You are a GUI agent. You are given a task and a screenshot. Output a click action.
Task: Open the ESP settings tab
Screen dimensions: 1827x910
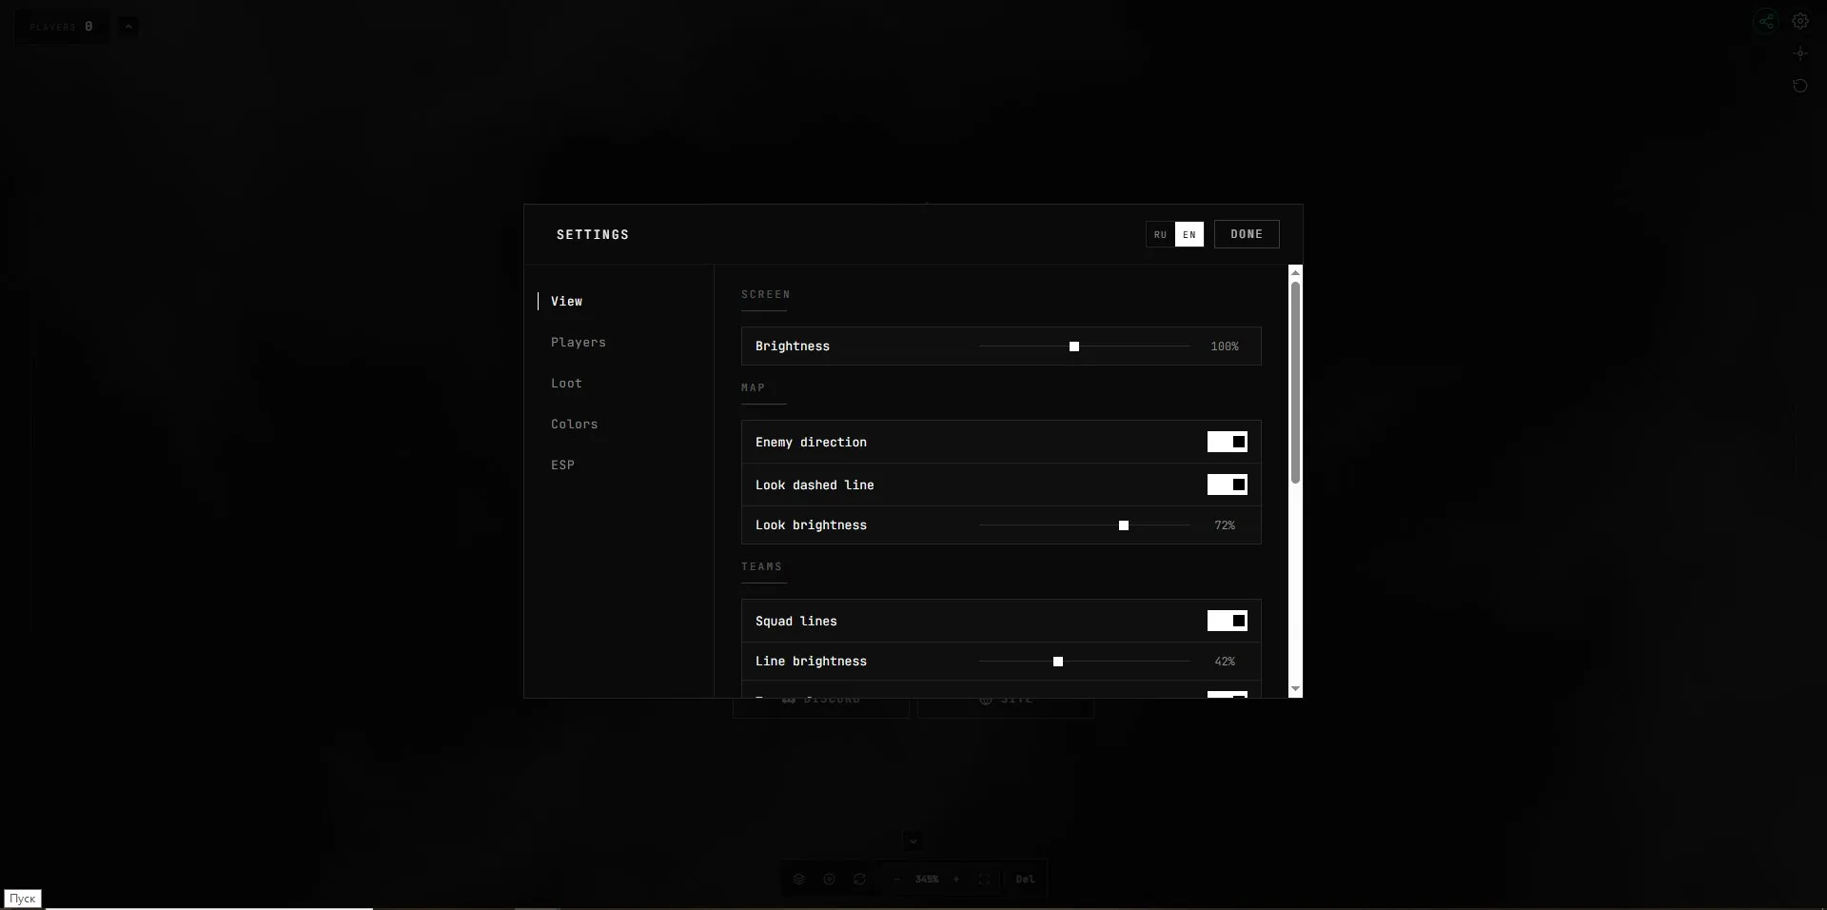(x=563, y=465)
